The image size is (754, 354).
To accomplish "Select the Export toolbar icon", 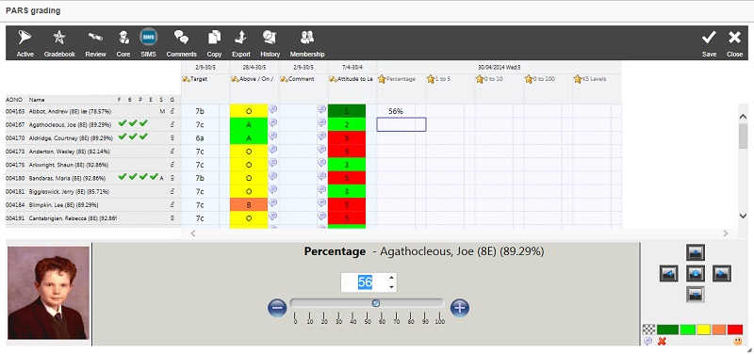I will (241, 37).
